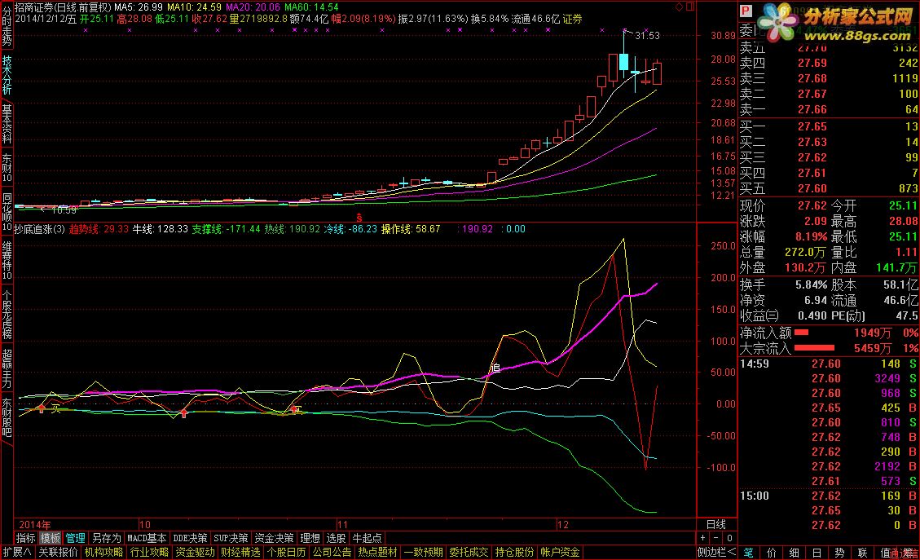
Task: Collapse the 扩展 panel arrow
Action: (17, 553)
